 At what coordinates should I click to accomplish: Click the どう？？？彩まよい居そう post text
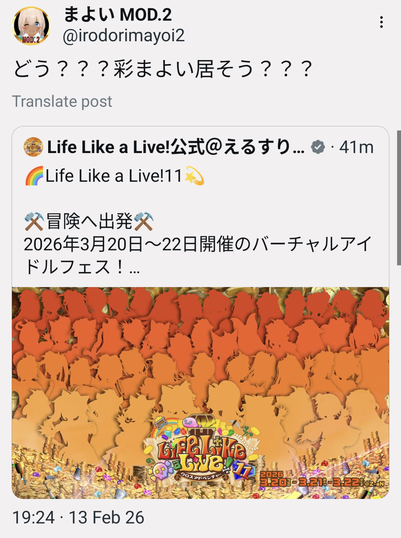[163, 69]
